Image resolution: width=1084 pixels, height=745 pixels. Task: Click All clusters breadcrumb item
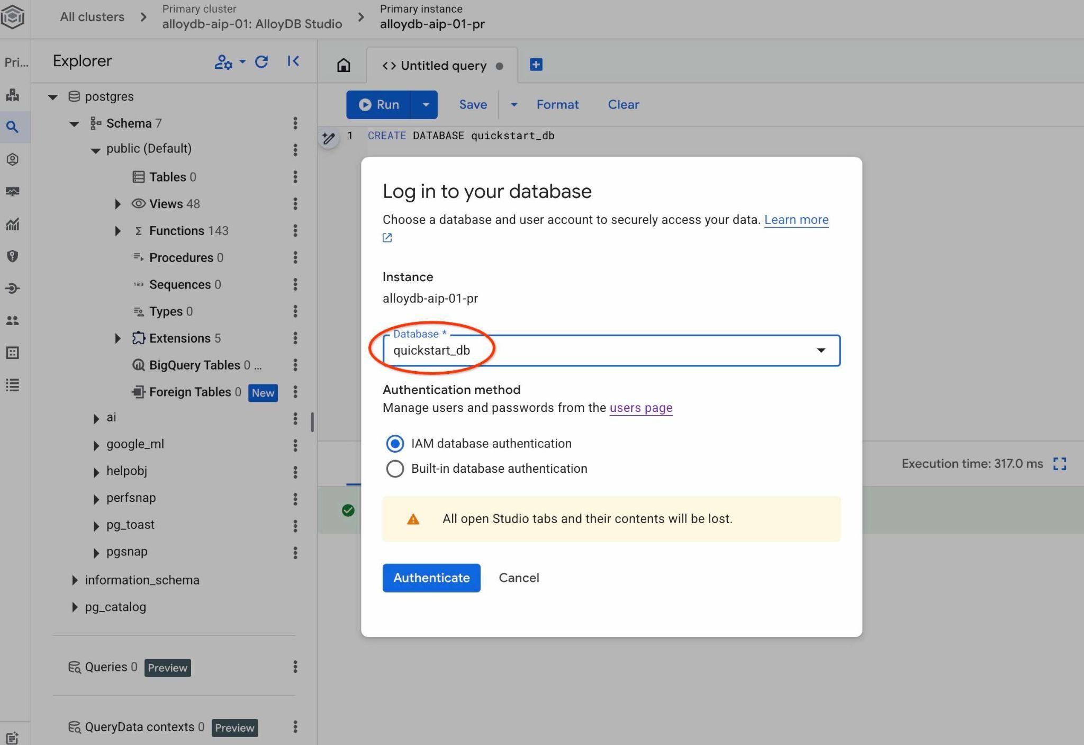click(92, 17)
